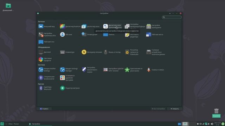Image resolution: width=225 pixels, height=126 pixels.
Task: Open Диспетчер окон (дополнительно) tweaks
Action: point(112,27)
